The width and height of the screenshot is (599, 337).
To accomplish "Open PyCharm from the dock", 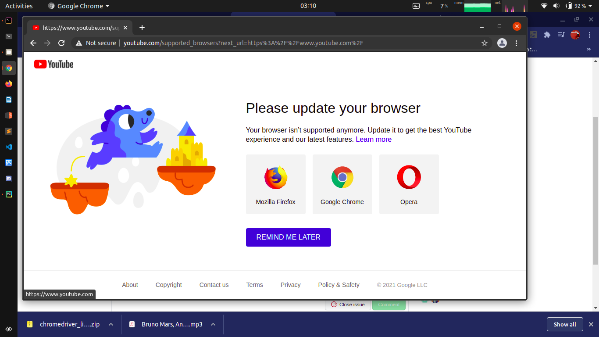I will [x=9, y=194].
